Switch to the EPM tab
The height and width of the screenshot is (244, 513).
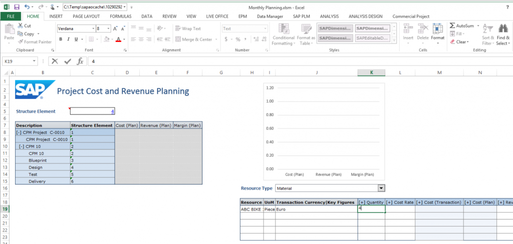pos(242,16)
